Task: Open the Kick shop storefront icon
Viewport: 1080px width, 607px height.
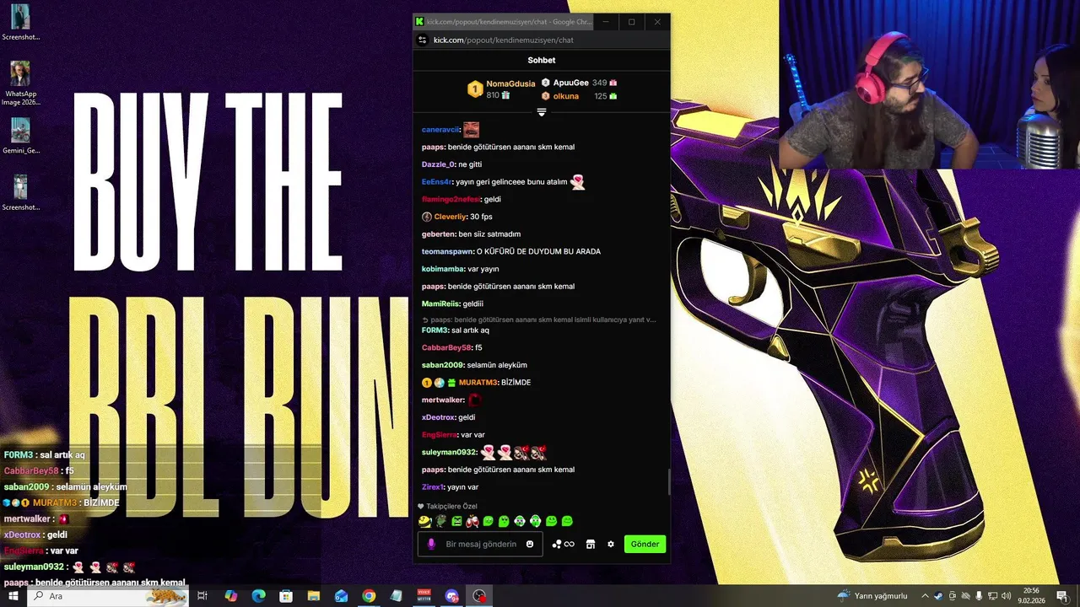Action: pos(591,544)
